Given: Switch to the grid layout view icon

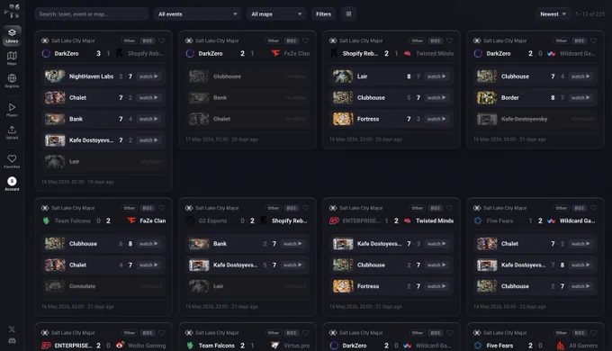Looking at the screenshot, I should [x=348, y=14].
